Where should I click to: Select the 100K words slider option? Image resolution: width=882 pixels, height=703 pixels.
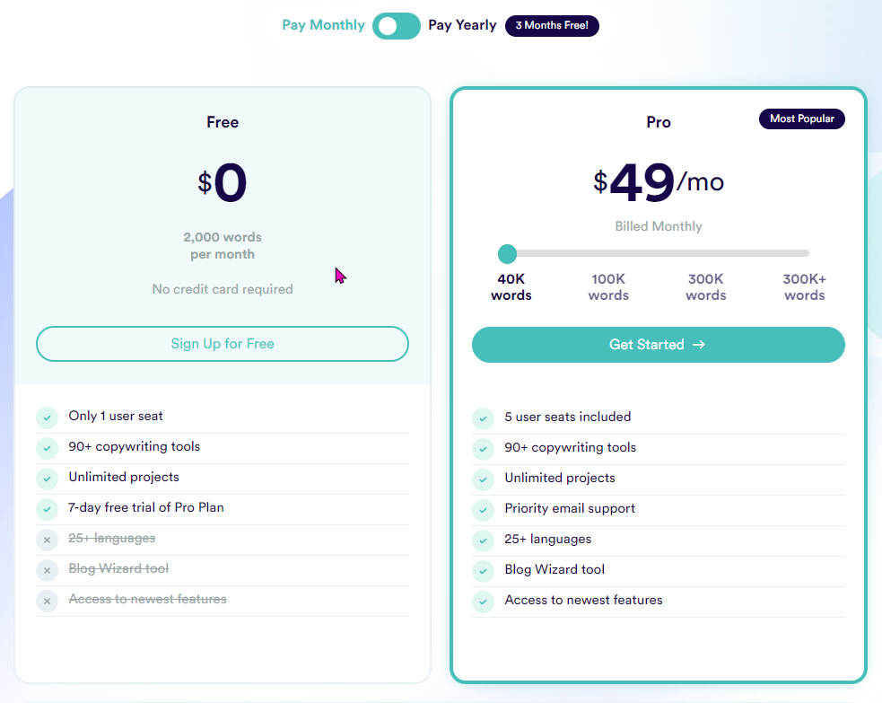pos(608,287)
